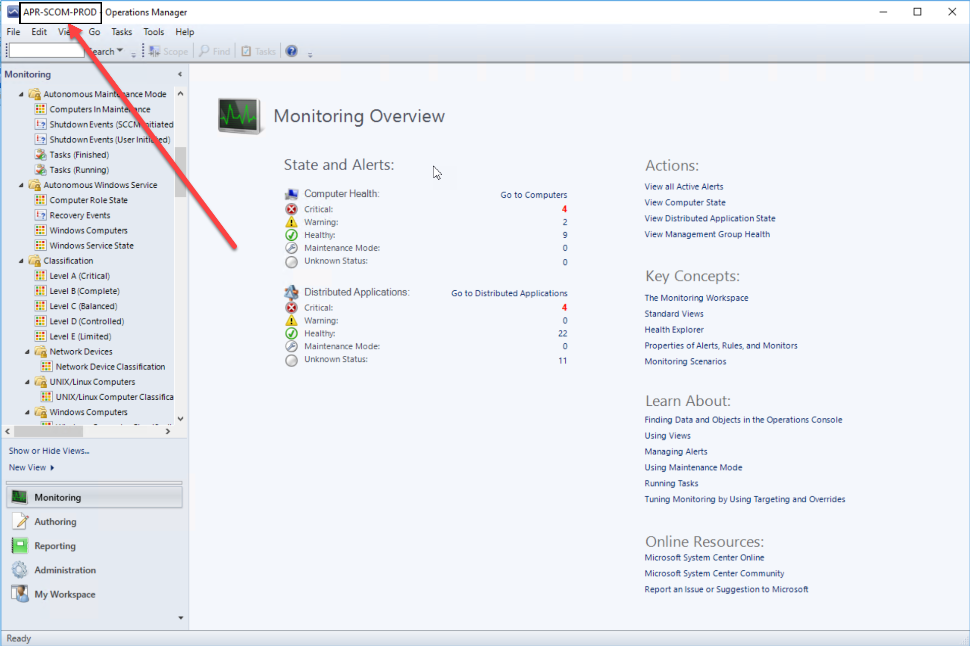Open the Search dropdown arrow
This screenshot has height=646, width=970.
[120, 50]
